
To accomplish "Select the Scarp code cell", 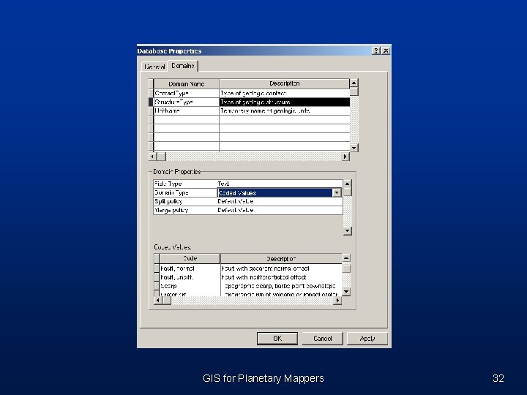I will tap(190, 286).
